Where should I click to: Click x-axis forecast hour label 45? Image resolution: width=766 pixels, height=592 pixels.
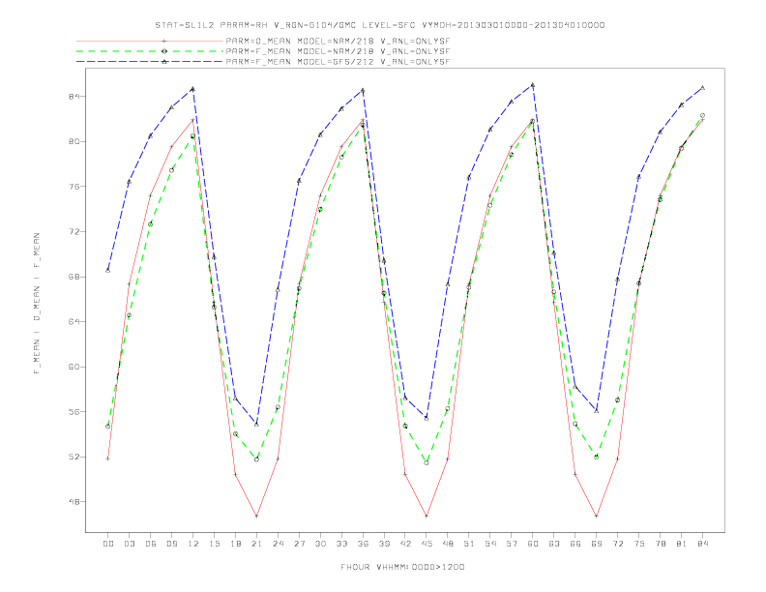(427, 544)
